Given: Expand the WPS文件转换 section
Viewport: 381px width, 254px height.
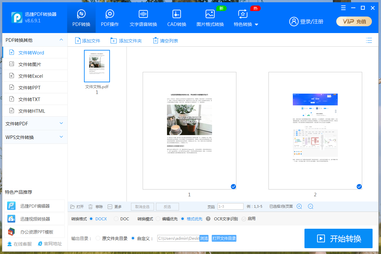Looking at the screenshot, I should 35,137.
